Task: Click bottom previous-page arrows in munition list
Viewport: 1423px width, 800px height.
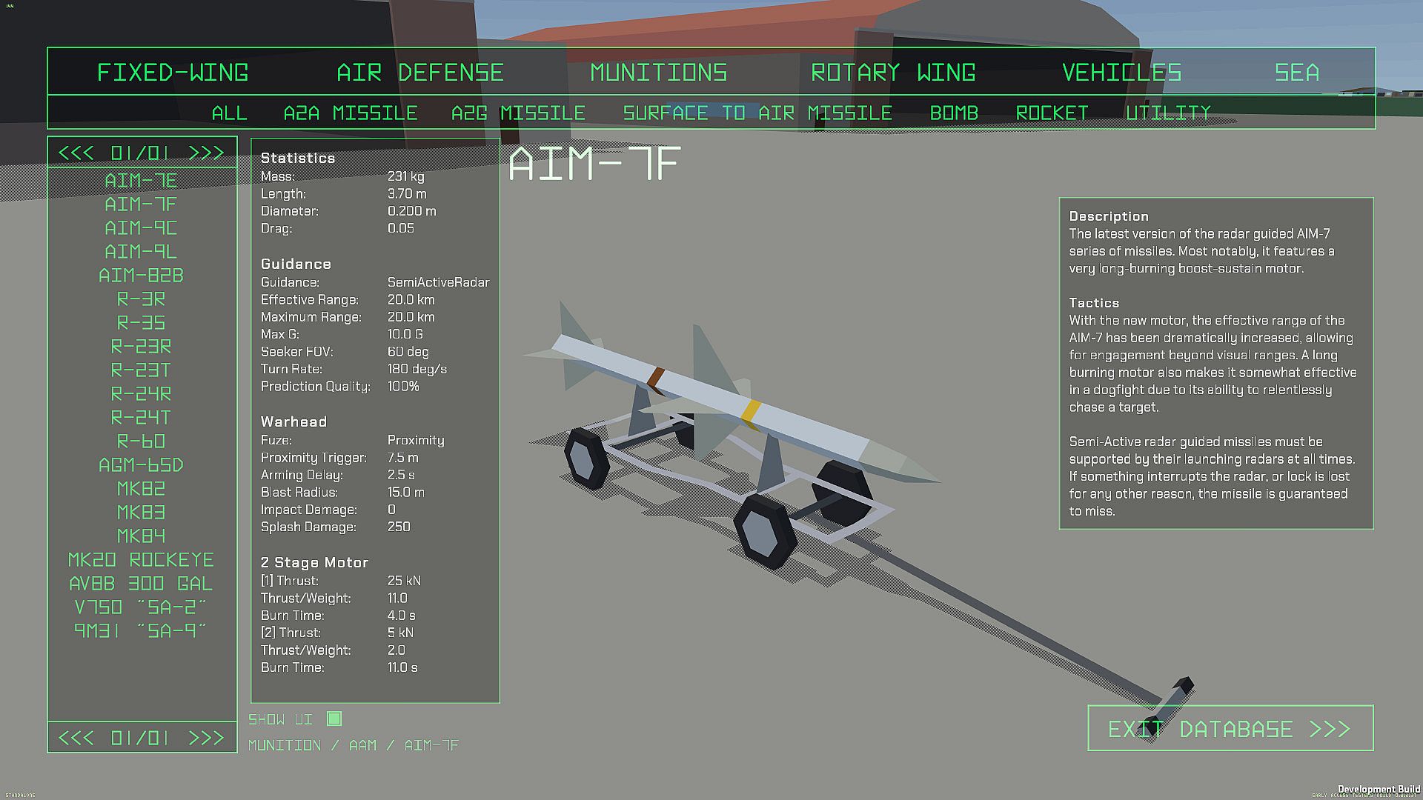Action: 76,738
